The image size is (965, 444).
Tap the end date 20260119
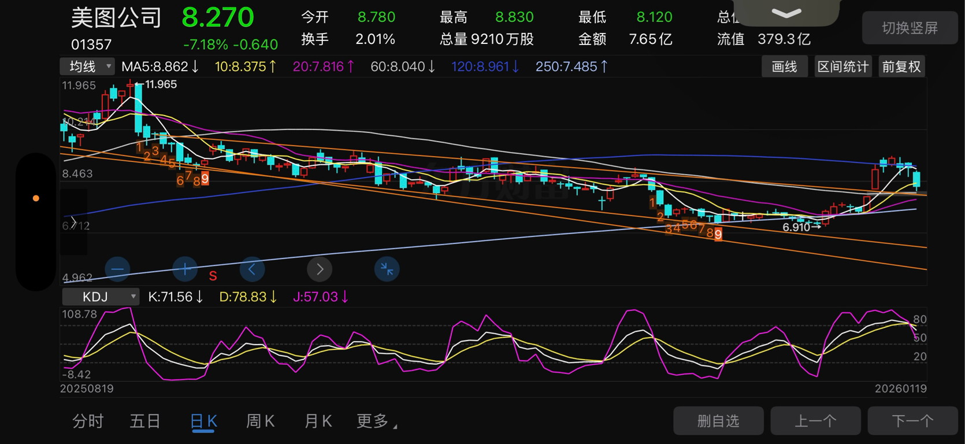coord(900,388)
